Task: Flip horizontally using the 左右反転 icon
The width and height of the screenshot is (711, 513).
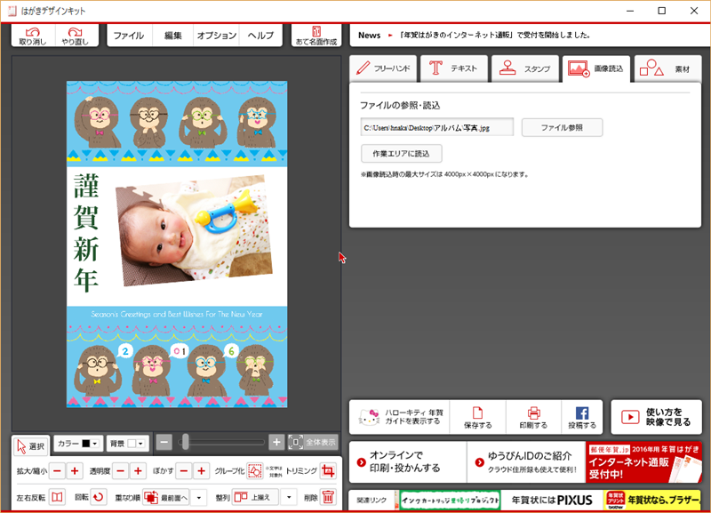Action: (x=57, y=497)
